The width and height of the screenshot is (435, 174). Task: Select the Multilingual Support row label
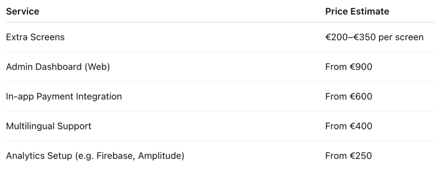coord(48,126)
